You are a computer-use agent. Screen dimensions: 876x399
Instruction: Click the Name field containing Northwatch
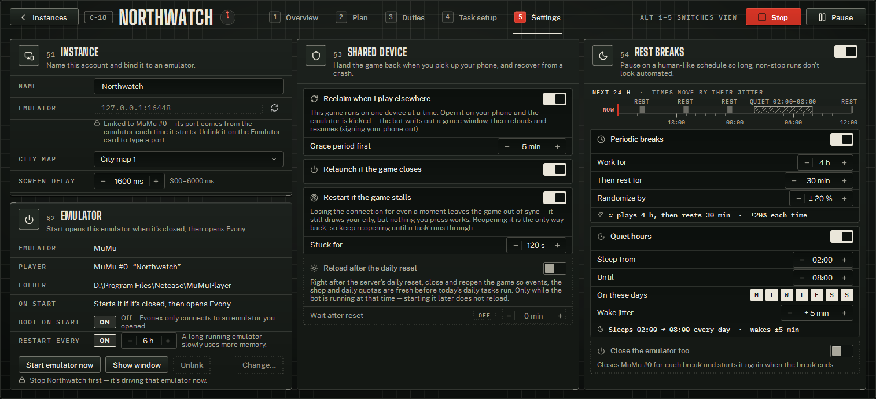pyautogui.click(x=189, y=86)
